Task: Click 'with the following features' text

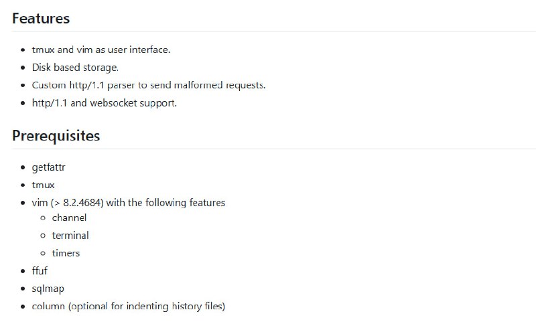Action: pos(166,203)
